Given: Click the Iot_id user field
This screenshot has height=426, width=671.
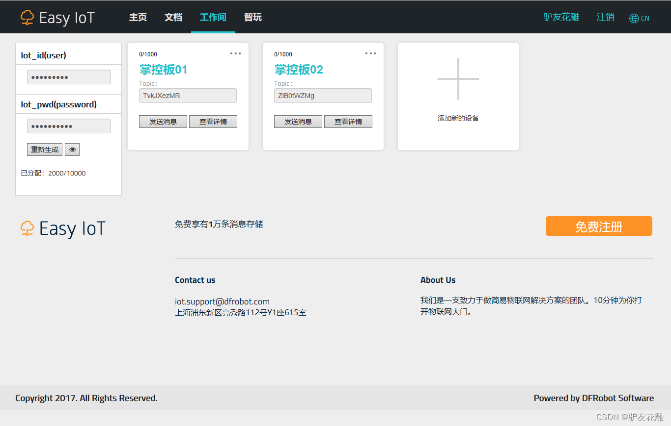Looking at the screenshot, I should click(69, 77).
